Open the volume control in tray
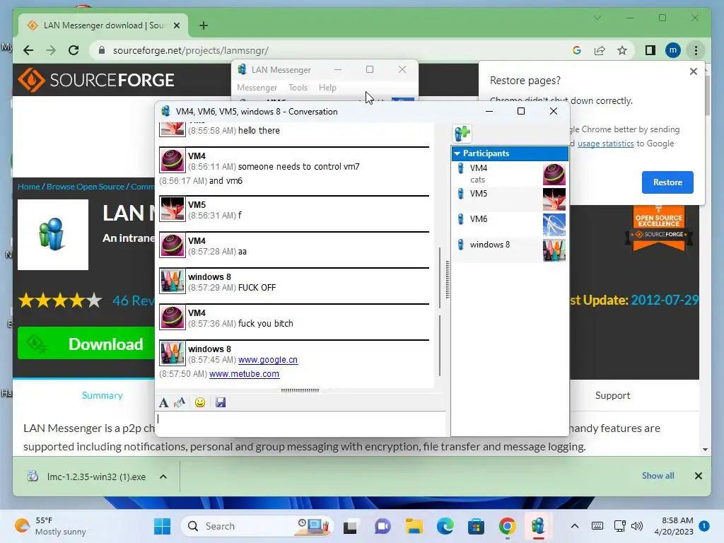The width and height of the screenshot is (724, 543). coord(637,526)
